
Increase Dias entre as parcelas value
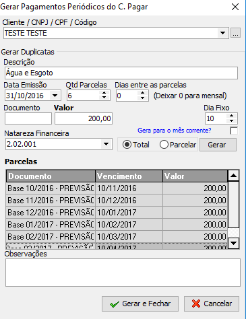click(142, 93)
